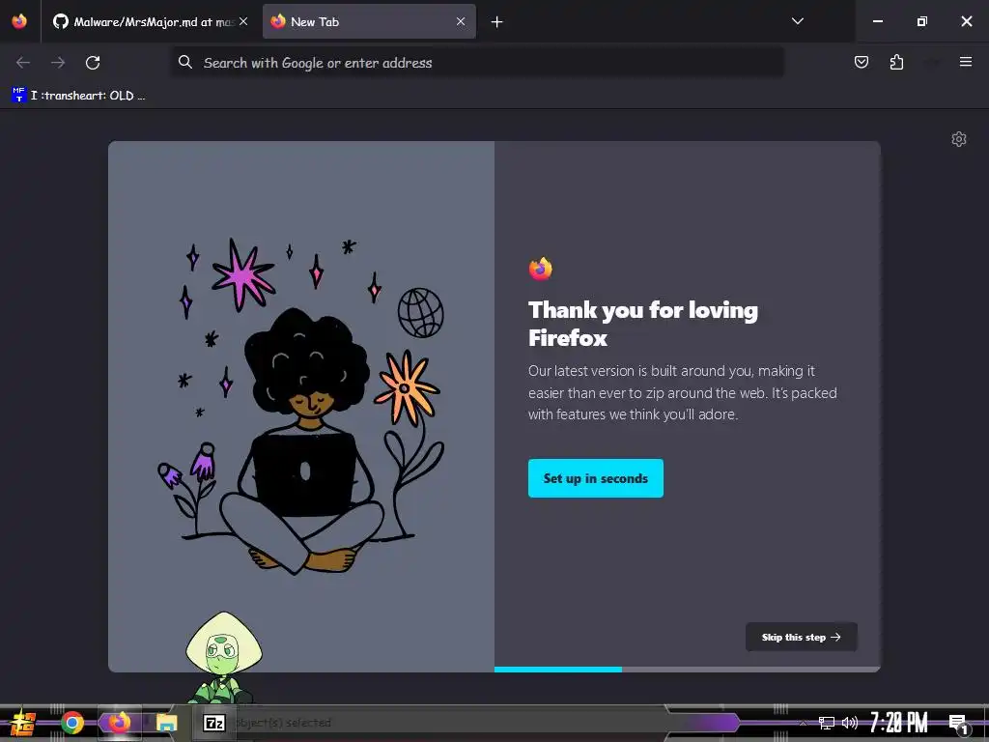Click the search magnifier icon in address bar
Screen dimensions: 989x742
click(184, 62)
